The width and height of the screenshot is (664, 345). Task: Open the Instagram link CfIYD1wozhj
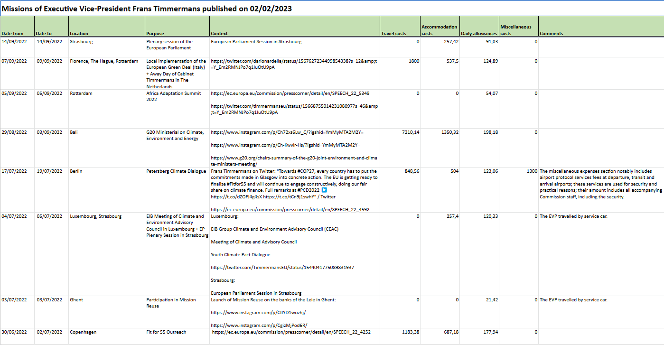(259, 313)
